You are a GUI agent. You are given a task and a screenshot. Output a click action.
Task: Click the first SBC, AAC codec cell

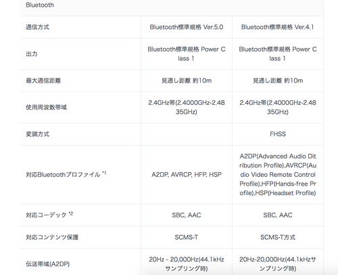(187, 215)
